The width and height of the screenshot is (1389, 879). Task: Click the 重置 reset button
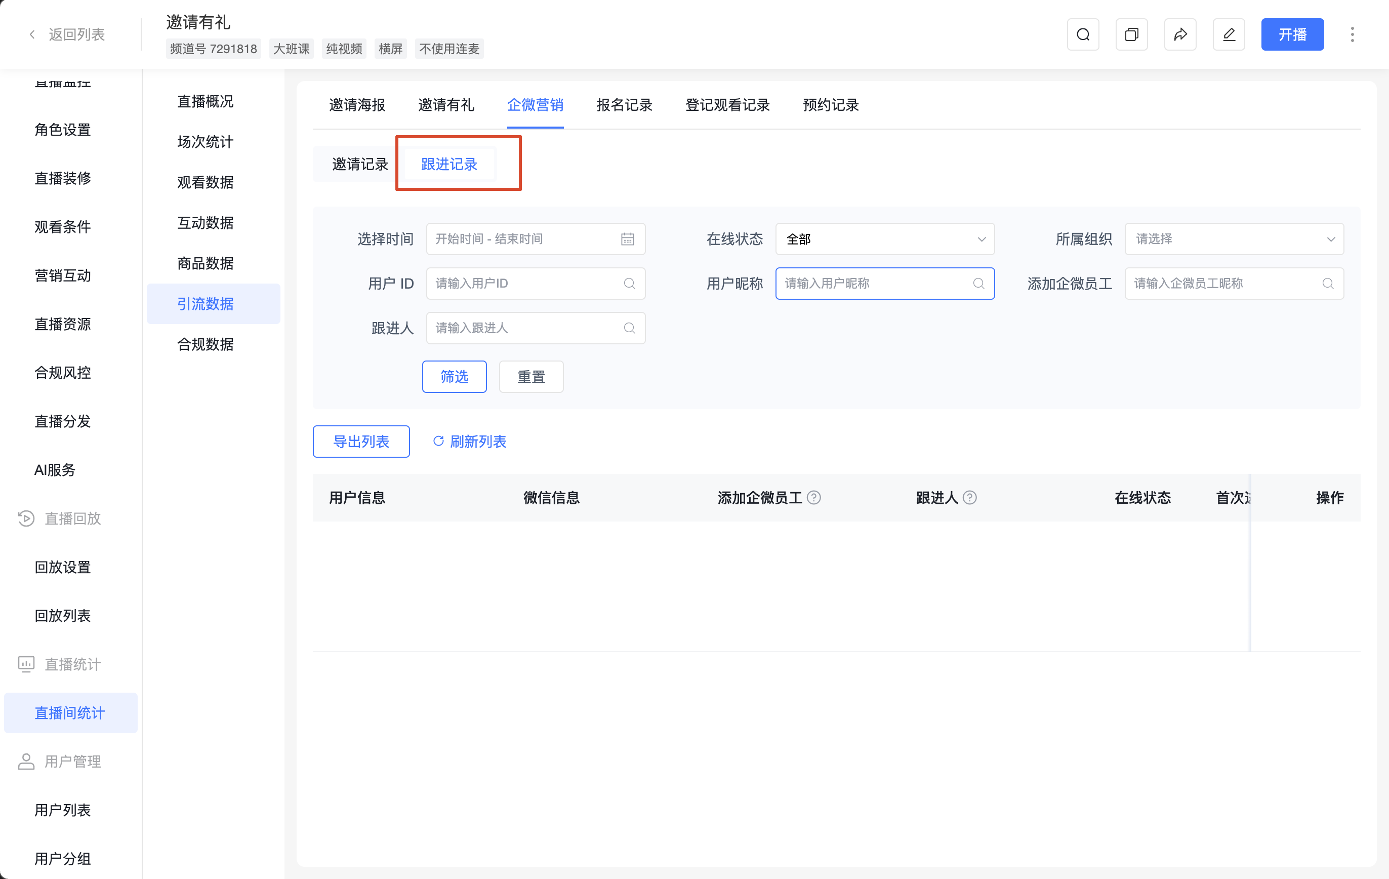point(530,377)
